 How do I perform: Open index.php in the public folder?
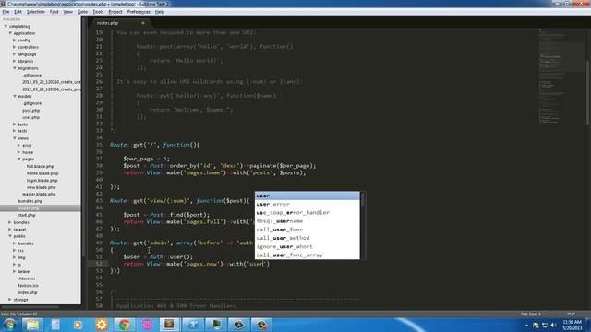coord(28,292)
